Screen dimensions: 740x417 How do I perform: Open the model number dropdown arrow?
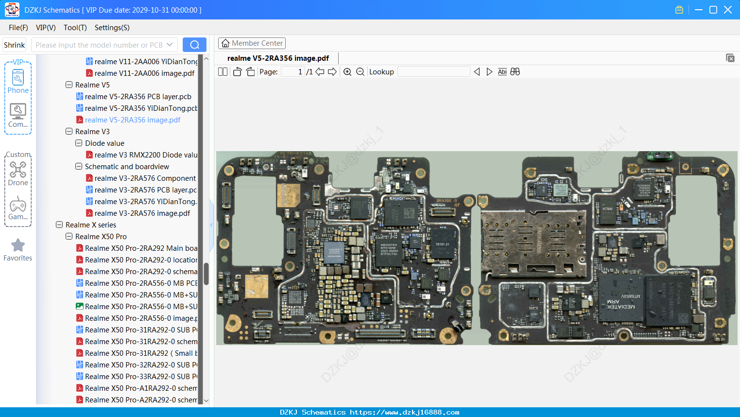point(170,45)
